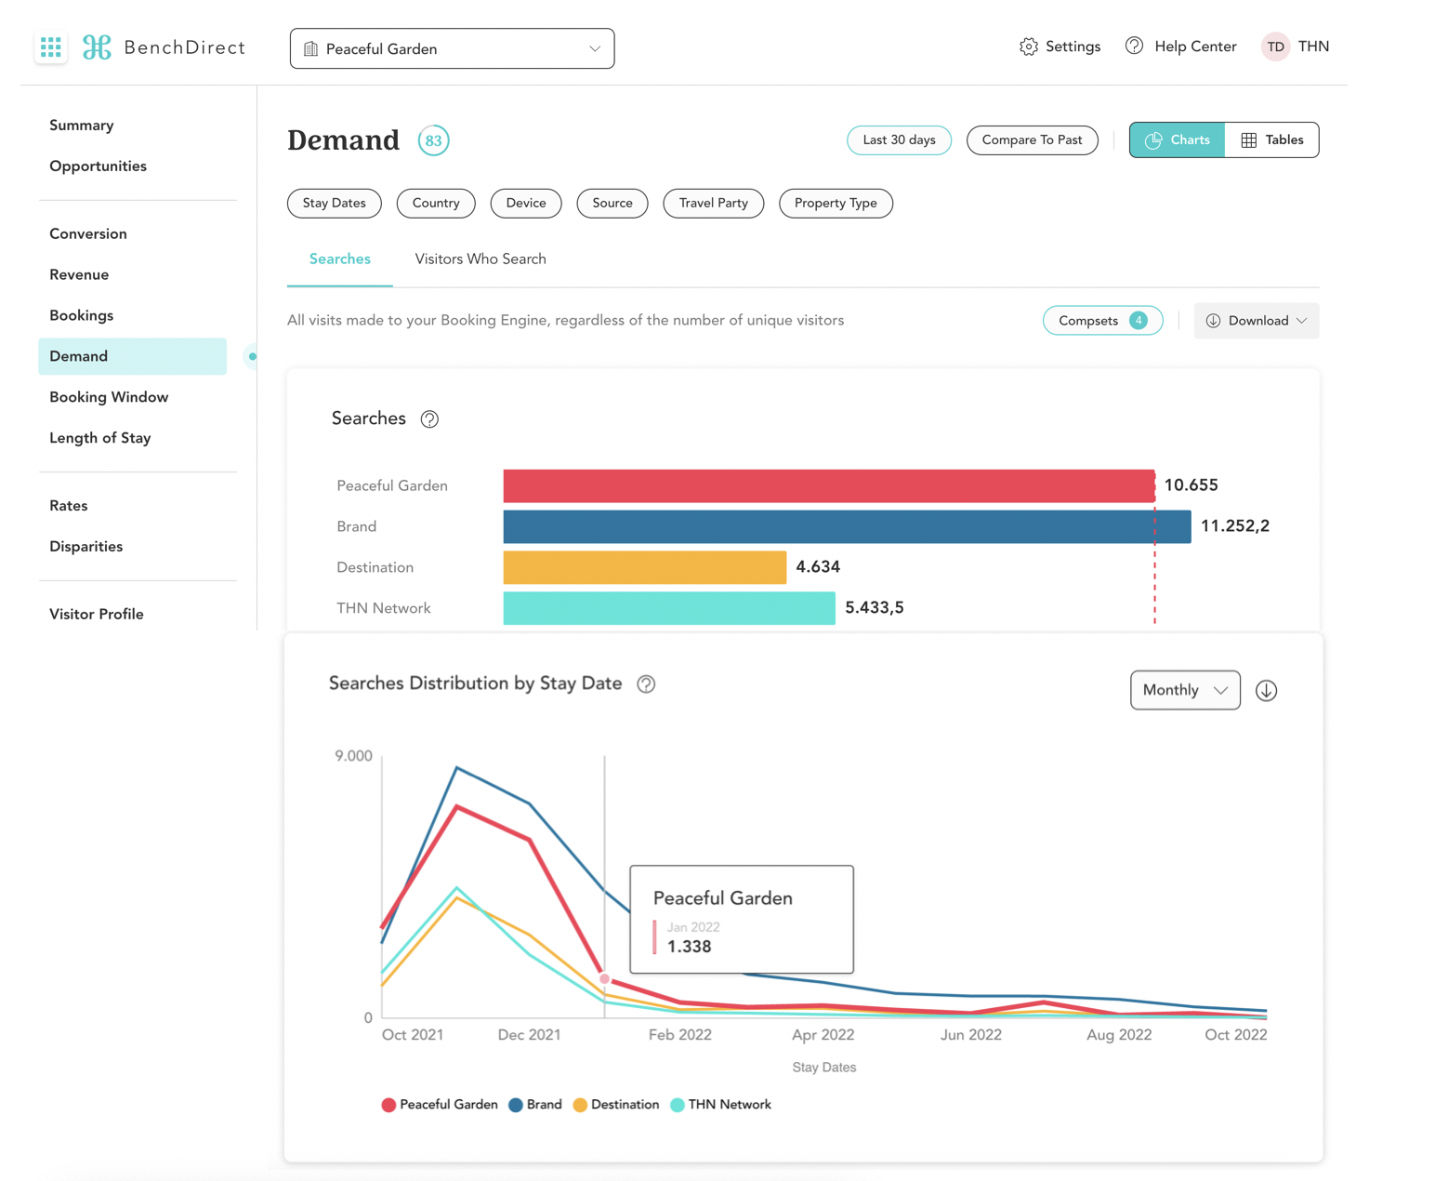Viewport: 1448px width, 1181px height.
Task: Click the Searches help tooltip icon
Action: 429,419
